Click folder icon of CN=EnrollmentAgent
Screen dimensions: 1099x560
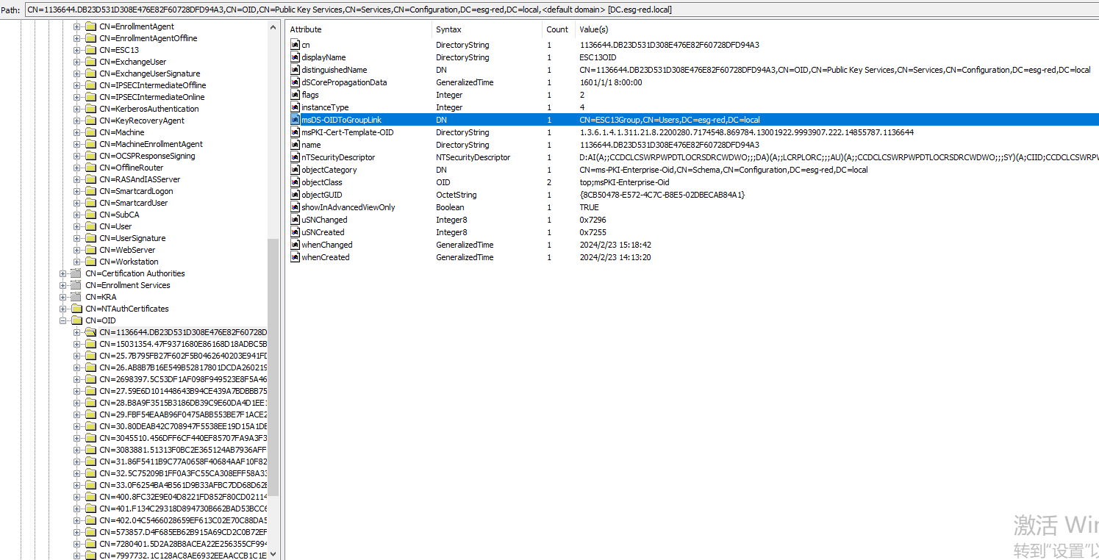tap(90, 26)
